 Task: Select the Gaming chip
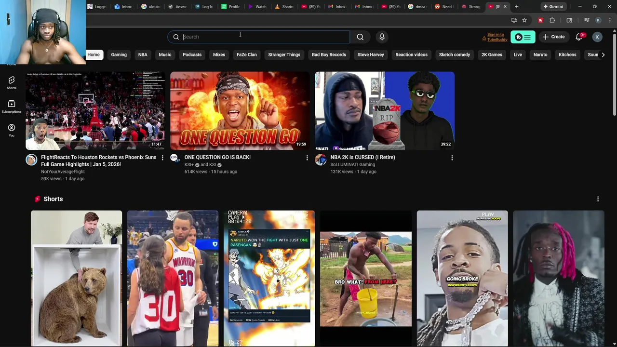pyautogui.click(x=119, y=54)
